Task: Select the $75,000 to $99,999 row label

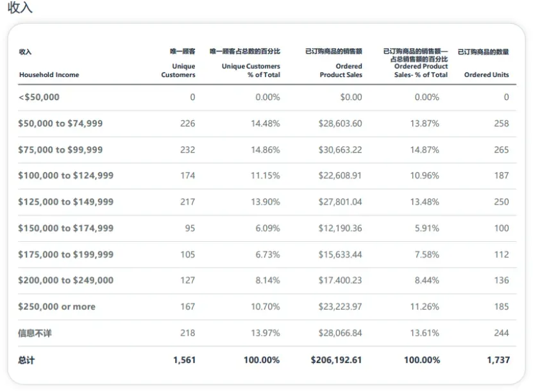Action: [x=60, y=149]
